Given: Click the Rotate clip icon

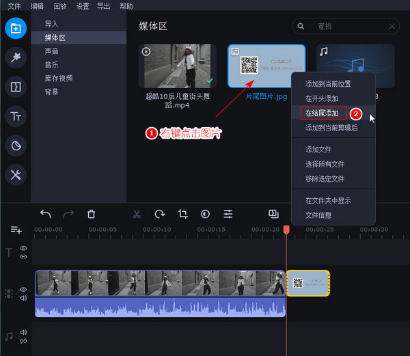Looking at the screenshot, I should click(159, 214).
